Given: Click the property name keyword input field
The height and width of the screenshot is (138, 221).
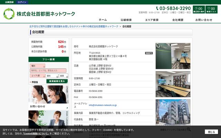Looking at the screenshot, I should pos(48,70).
